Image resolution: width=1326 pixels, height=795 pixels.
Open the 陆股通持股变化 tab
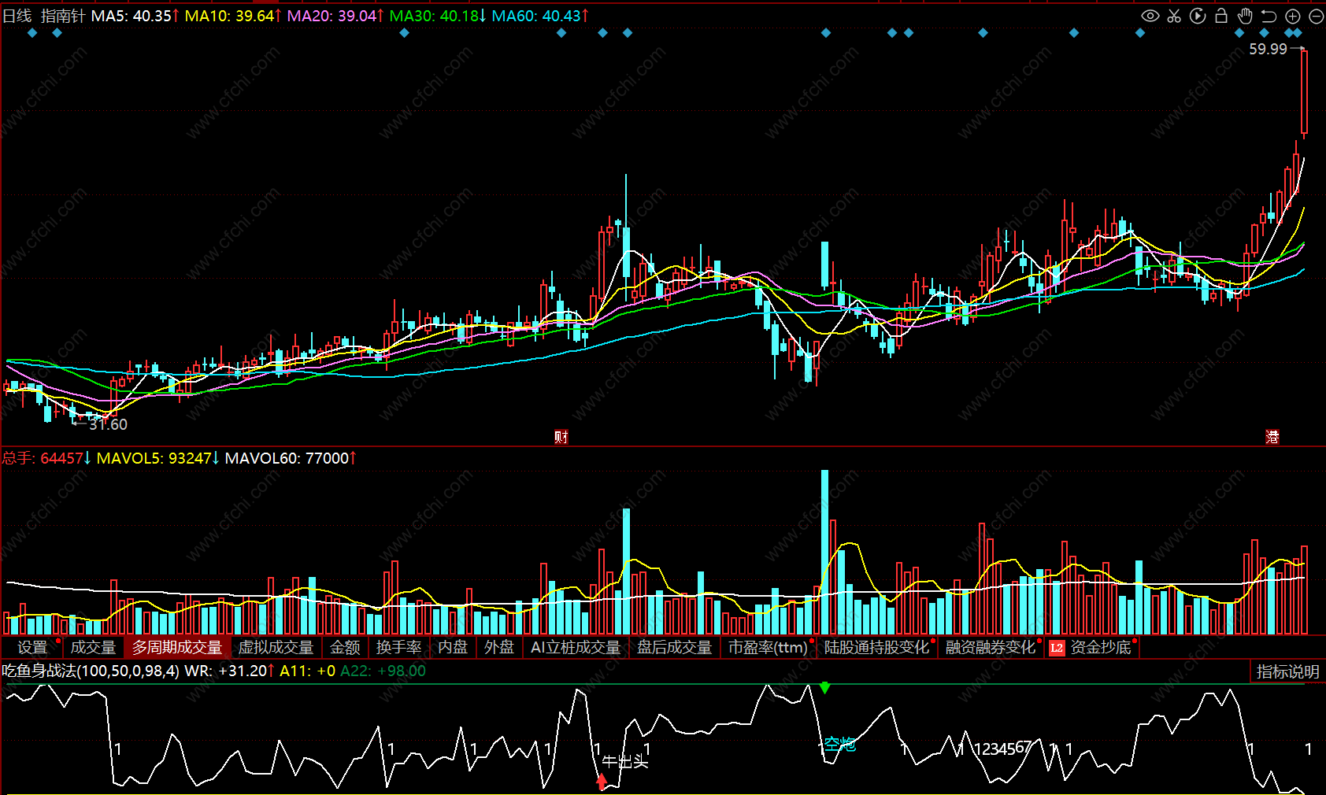876,647
